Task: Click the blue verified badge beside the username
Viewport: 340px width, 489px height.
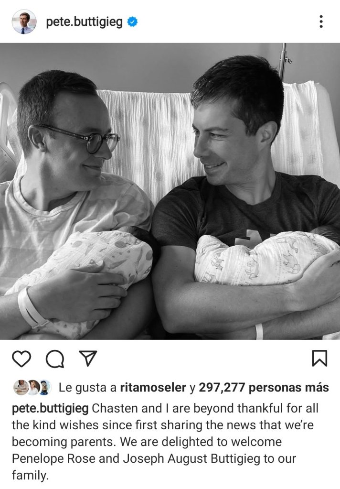Action: tap(132, 22)
